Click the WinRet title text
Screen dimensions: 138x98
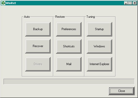(11, 3)
